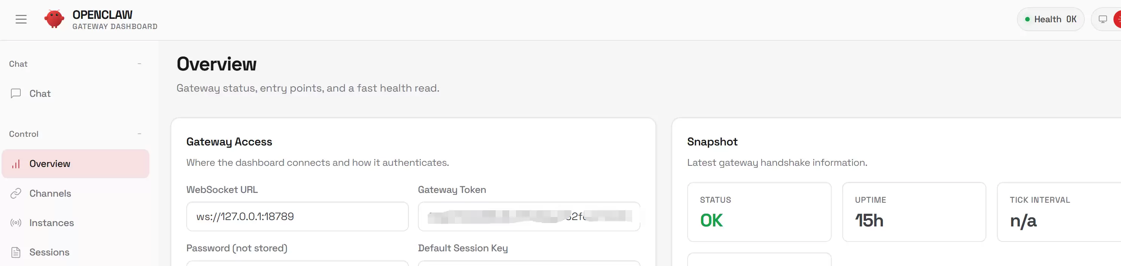The height and width of the screenshot is (266, 1121).
Task: Collapse the Chat sidebar section
Action: click(139, 64)
